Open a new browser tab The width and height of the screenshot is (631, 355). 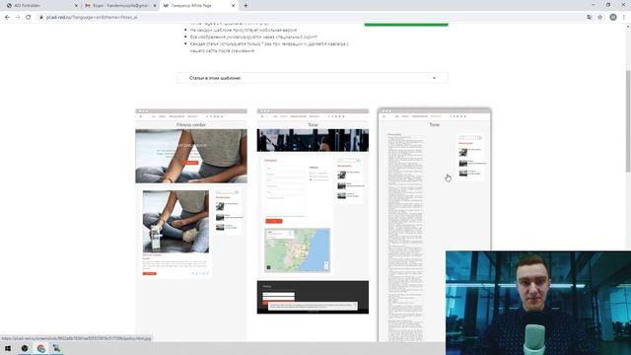tap(245, 6)
